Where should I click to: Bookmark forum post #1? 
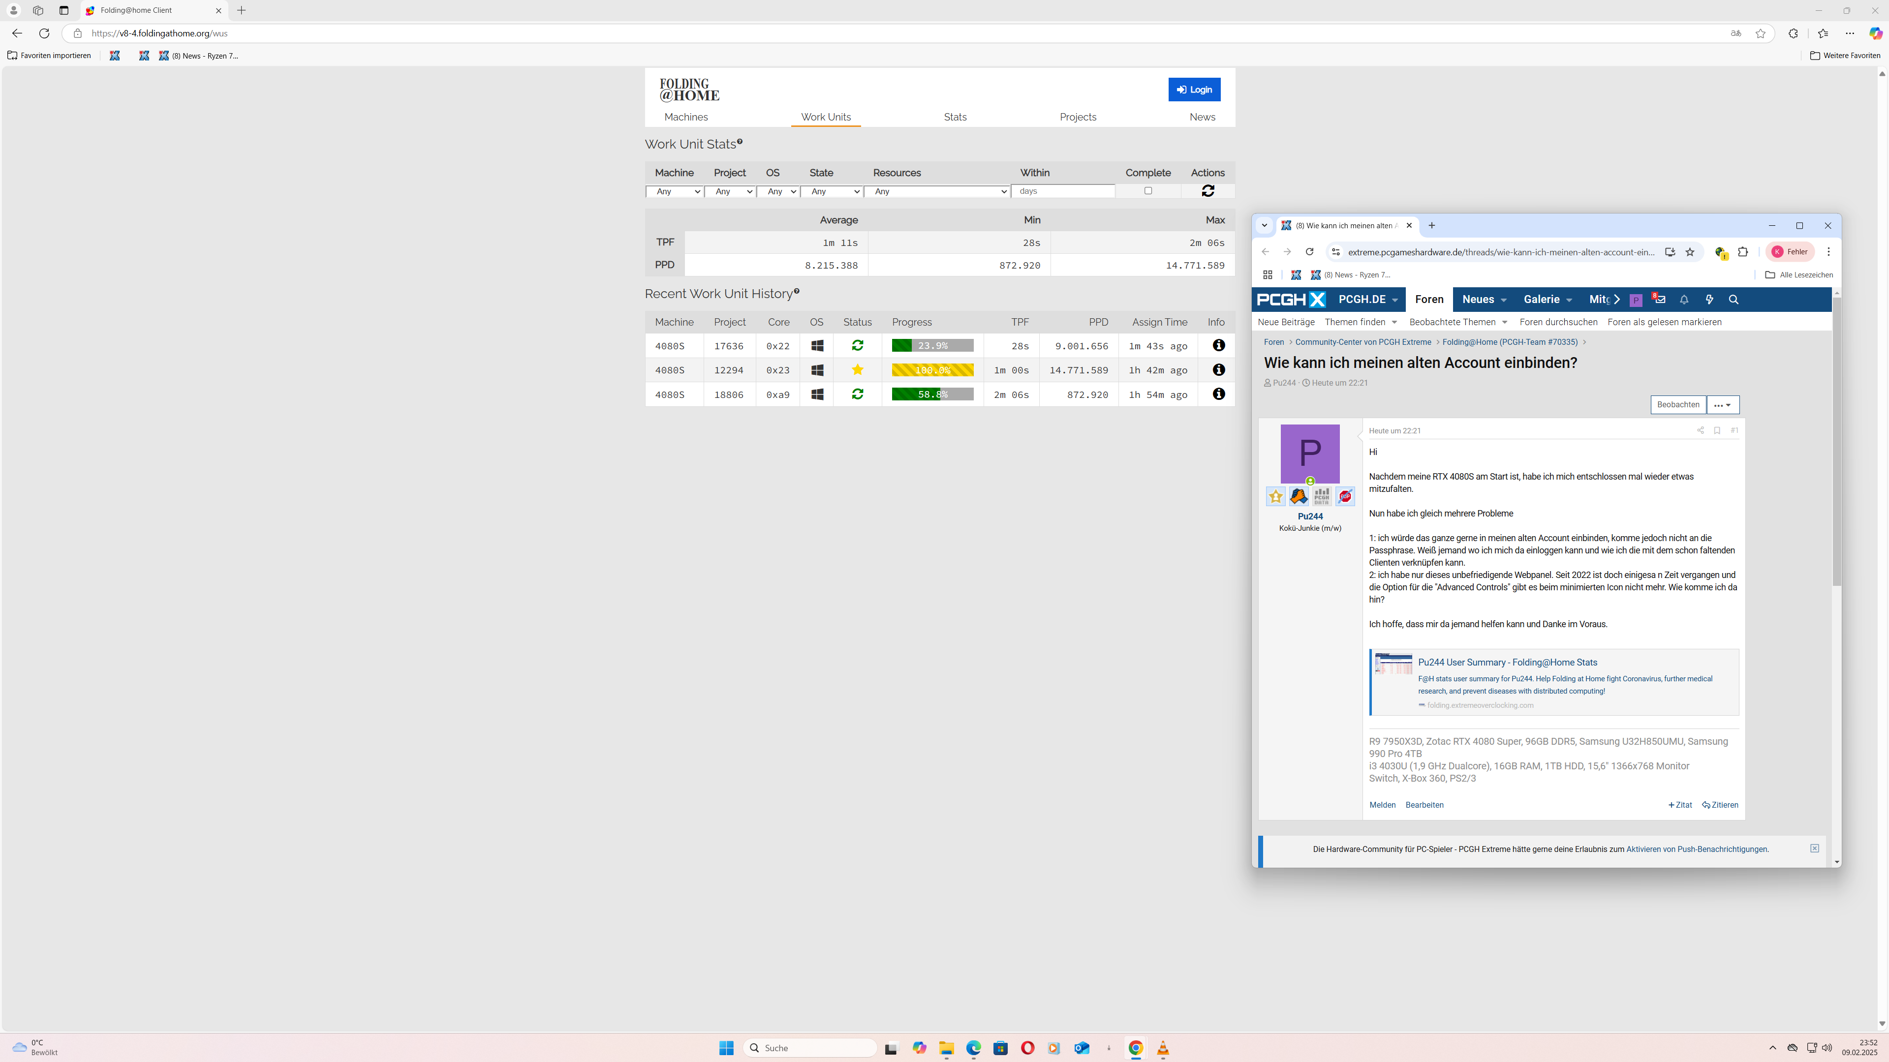tap(1717, 430)
